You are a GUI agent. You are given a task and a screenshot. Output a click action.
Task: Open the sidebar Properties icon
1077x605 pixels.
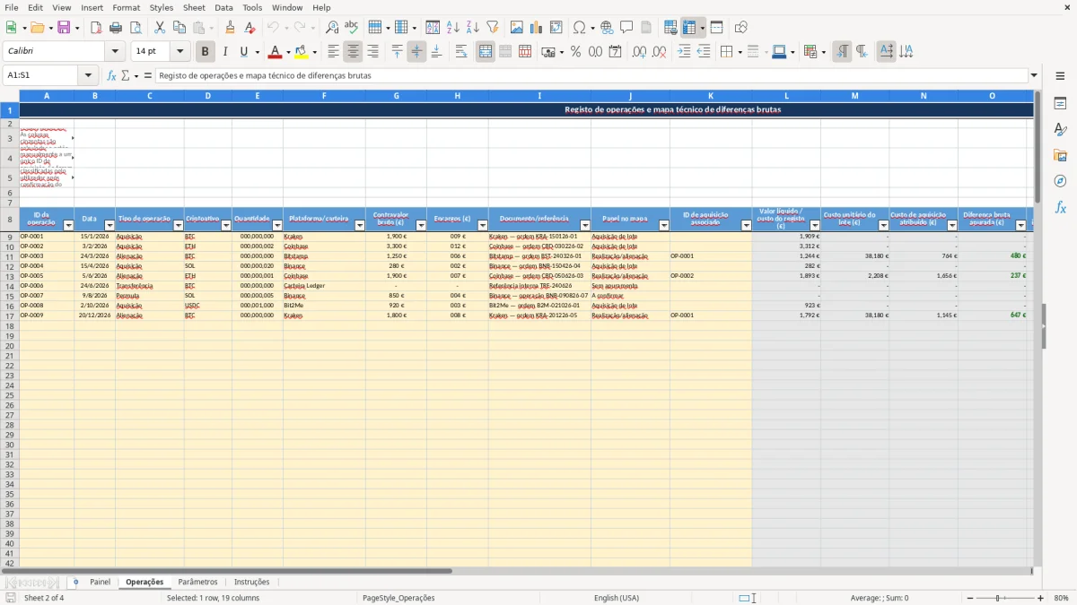1060,104
